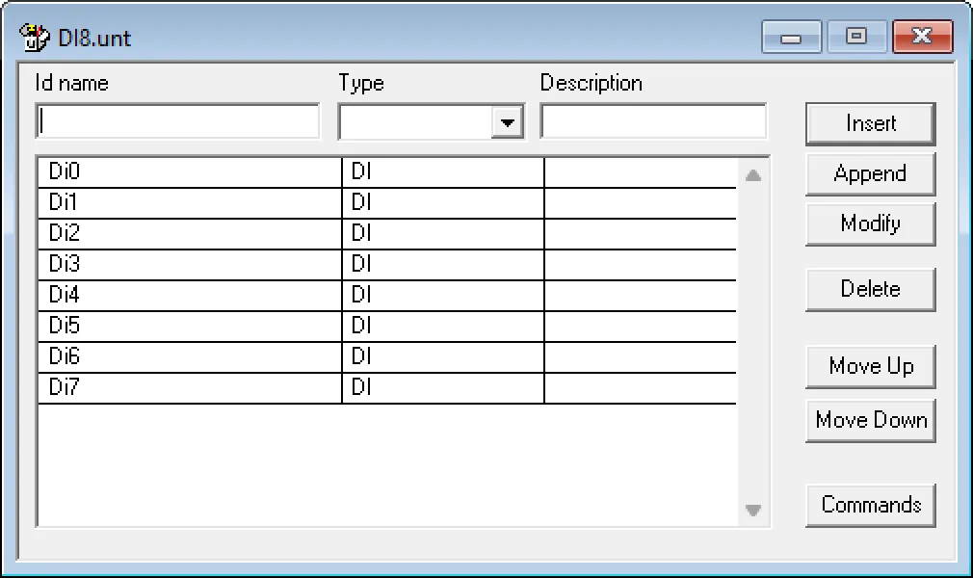Screen dimensions: 973x578
Task: Click the DI8.unt application icon
Action: click(x=32, y=37)
